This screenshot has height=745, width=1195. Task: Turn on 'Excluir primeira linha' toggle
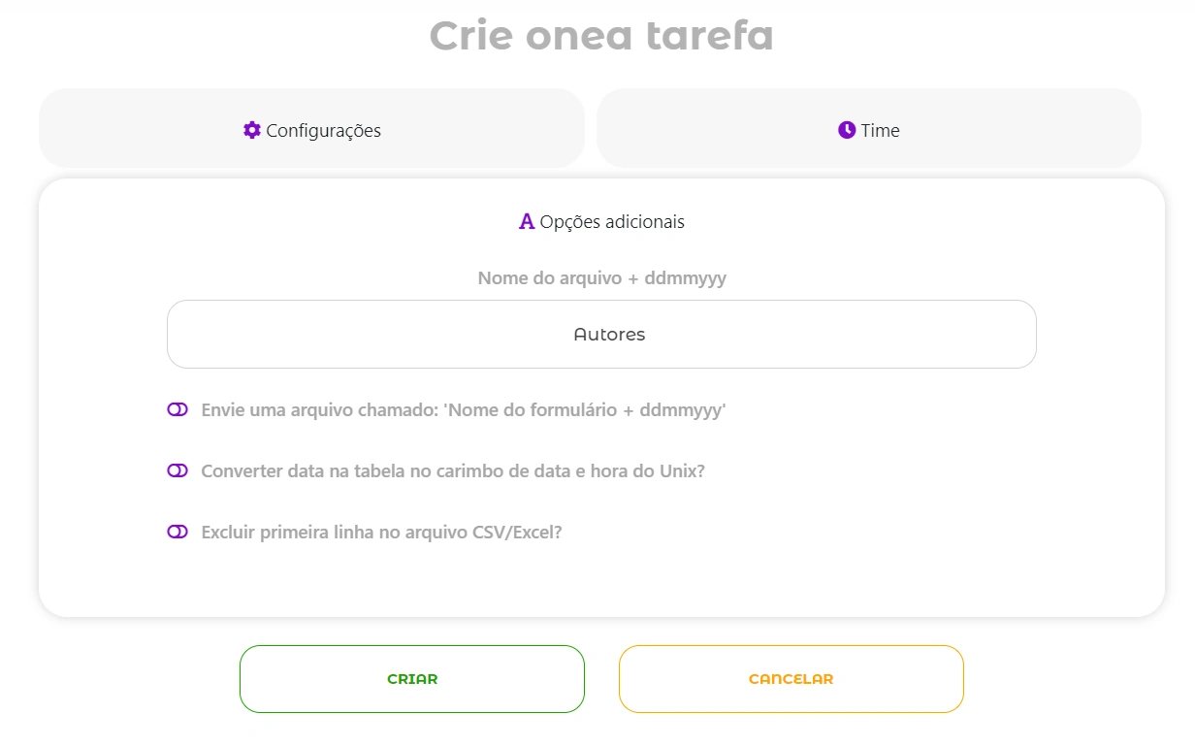178,532
